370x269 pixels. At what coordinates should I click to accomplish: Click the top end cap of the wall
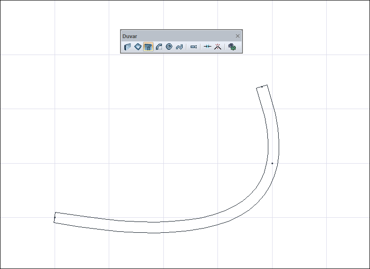(x=262, y=86)
